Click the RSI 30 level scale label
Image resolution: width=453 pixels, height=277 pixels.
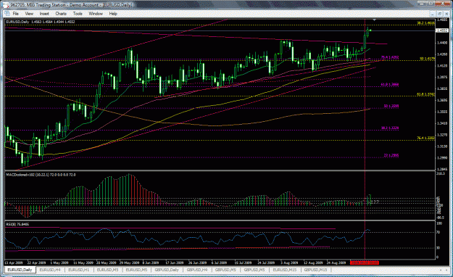click(x=439, y=248)
